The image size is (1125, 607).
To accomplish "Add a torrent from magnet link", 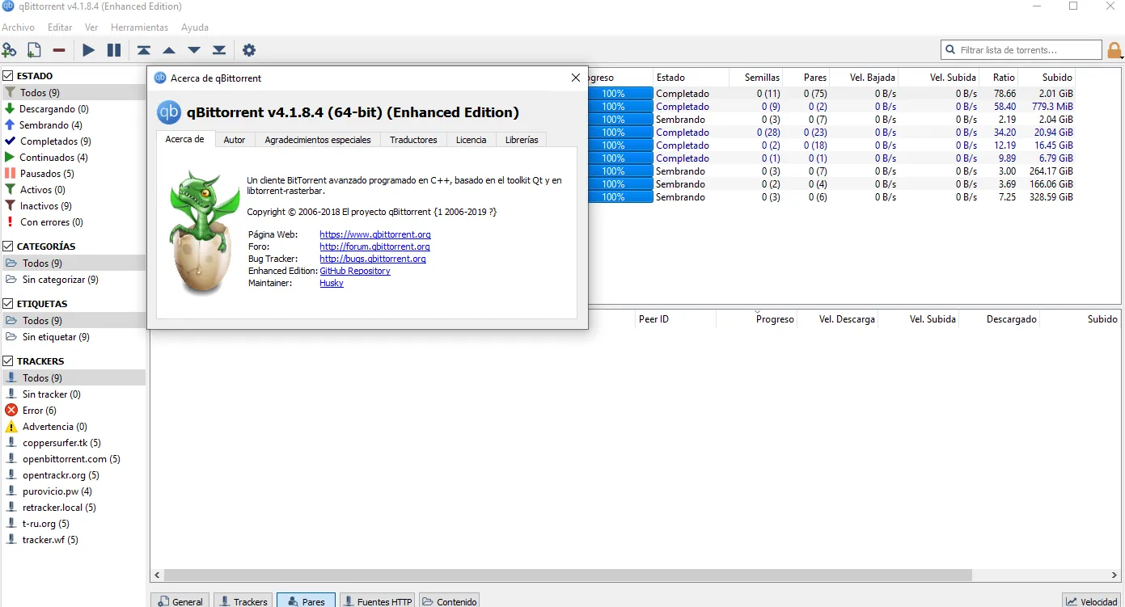I will [x=11, y=49].
